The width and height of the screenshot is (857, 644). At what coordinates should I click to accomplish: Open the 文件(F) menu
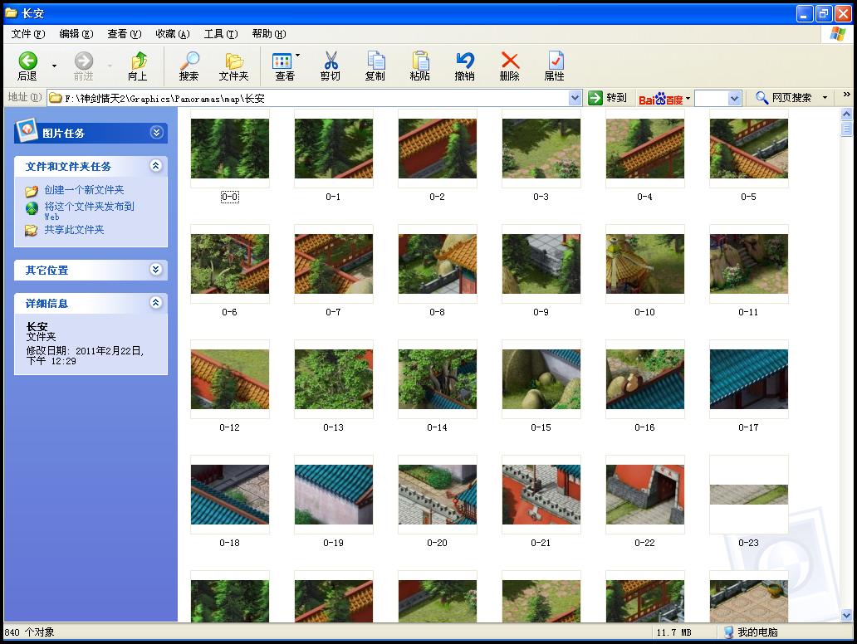pyautogui.click(x=28, y=34)
